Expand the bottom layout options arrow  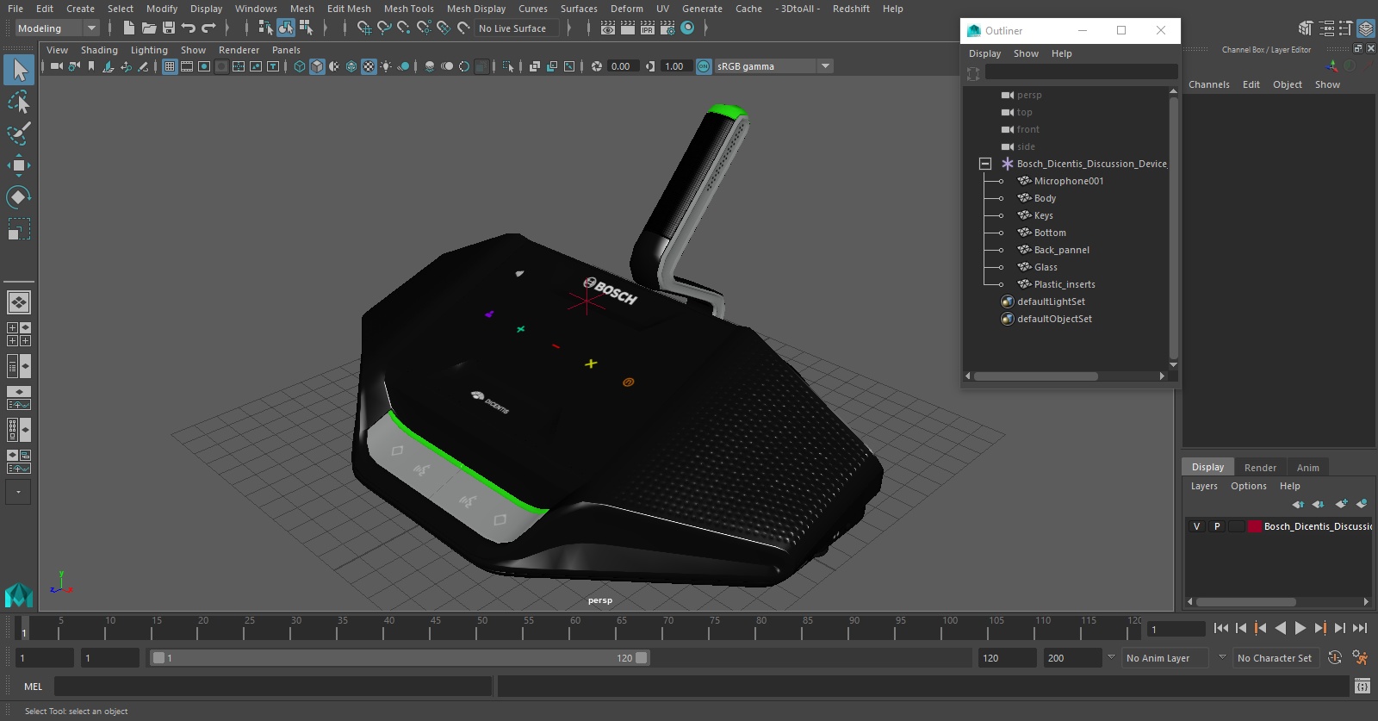pos(19,492)
